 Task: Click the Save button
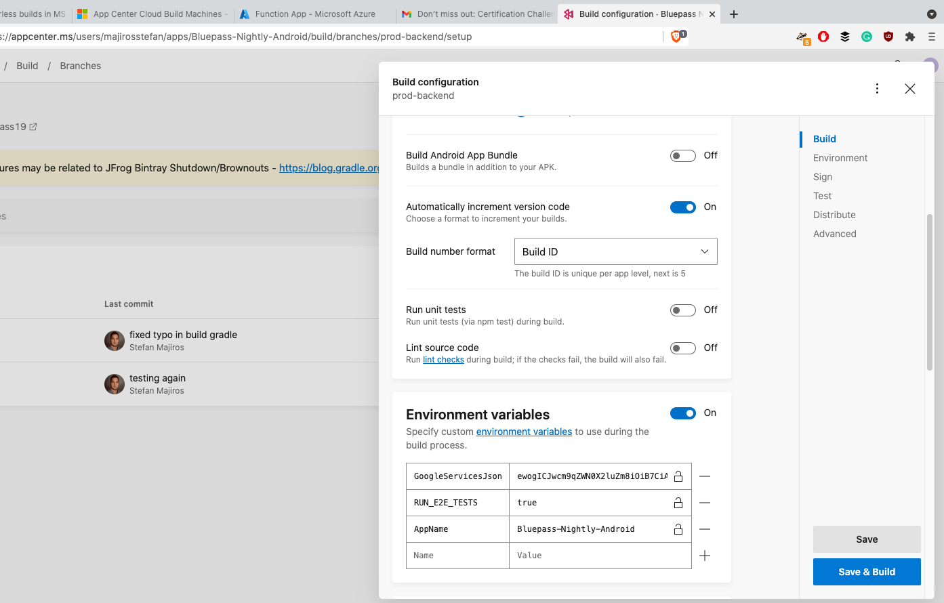tap(867, 539)
